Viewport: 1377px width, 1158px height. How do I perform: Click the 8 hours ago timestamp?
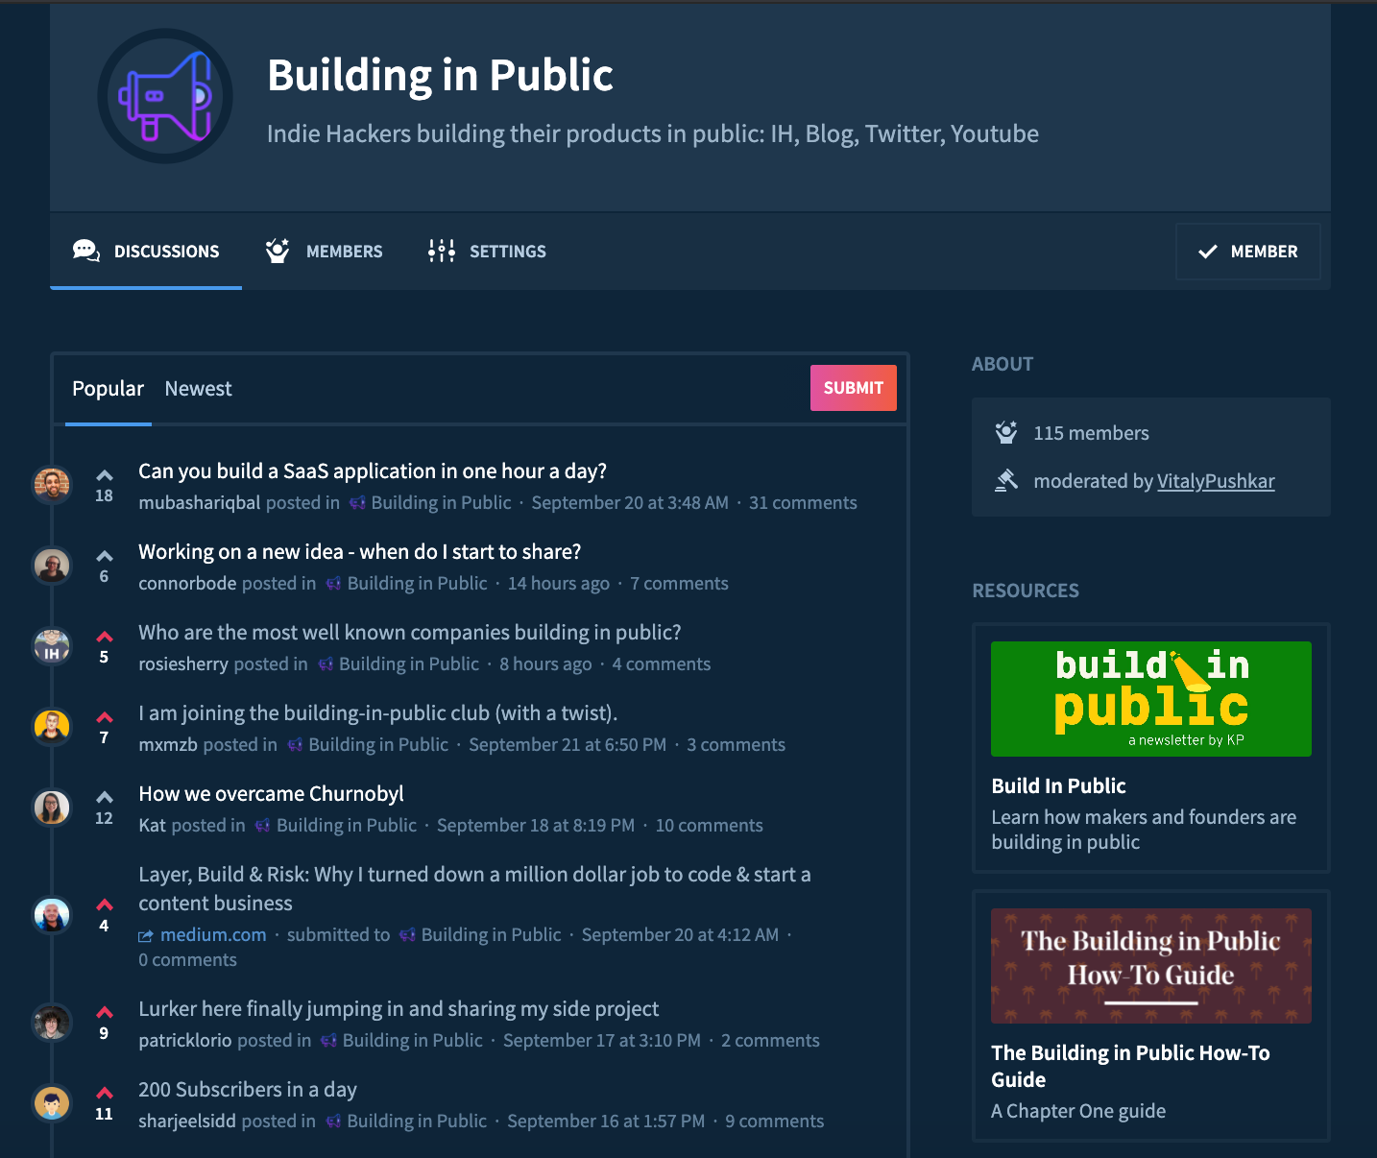[545, 664]
